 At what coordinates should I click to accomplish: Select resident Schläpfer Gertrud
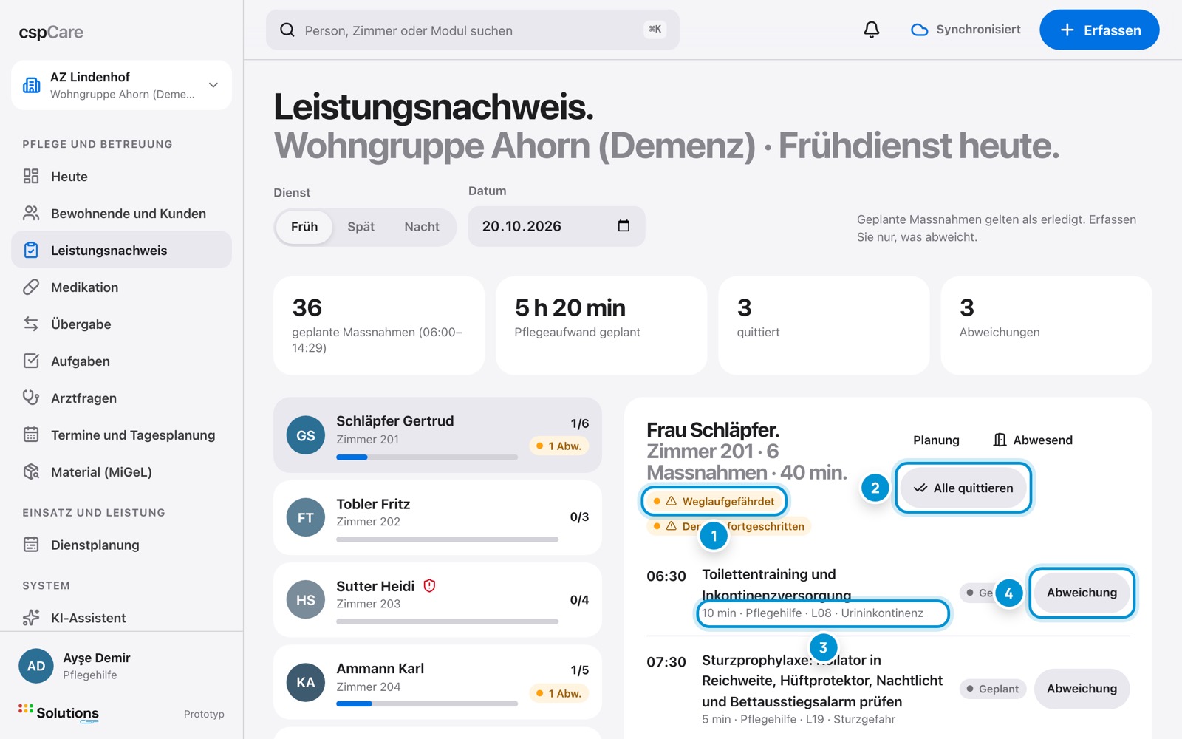click(437, 435)
